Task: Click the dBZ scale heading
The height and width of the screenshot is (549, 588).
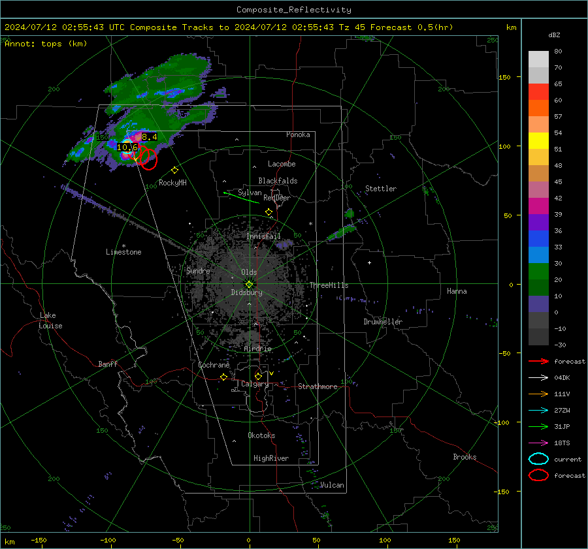Action: pyautogui.click(x=554, y=35)
